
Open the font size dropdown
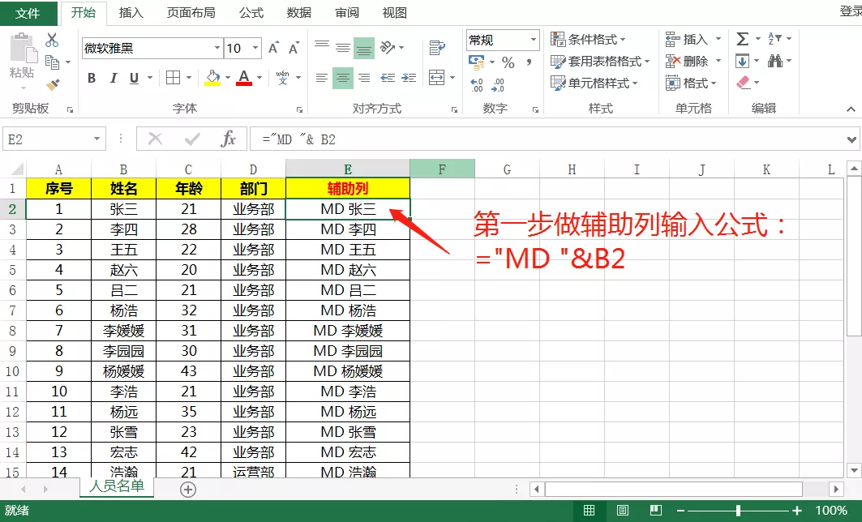coord(255,49)
